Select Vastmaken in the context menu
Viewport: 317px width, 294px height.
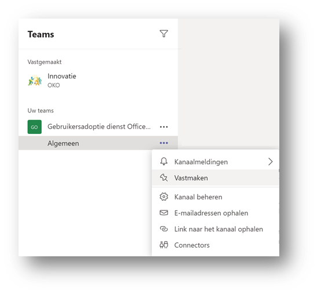[x=216, y=177]
